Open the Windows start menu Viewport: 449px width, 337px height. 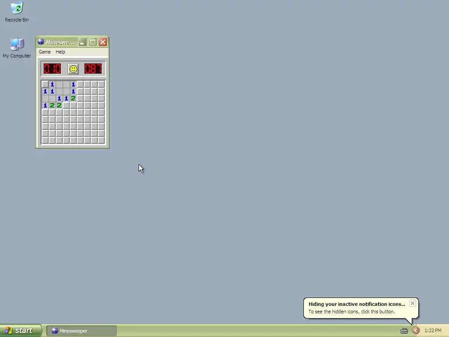(21, 331)
